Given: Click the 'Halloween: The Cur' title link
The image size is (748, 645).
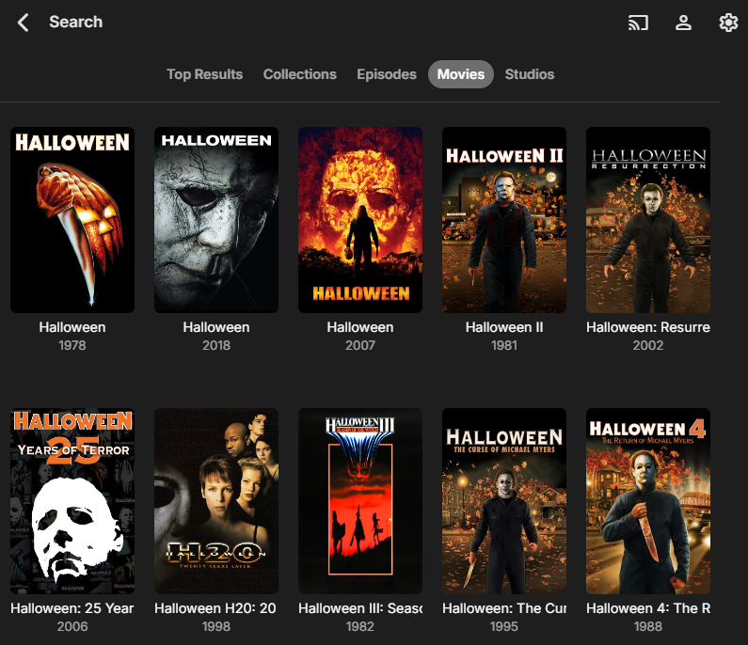Looking at the screenshot, I should click(504, 608).
